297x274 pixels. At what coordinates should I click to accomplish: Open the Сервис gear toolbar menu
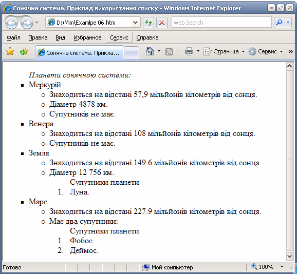[266, 51]
